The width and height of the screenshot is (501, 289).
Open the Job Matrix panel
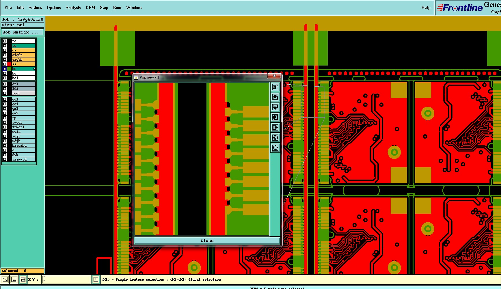point(23,32)
